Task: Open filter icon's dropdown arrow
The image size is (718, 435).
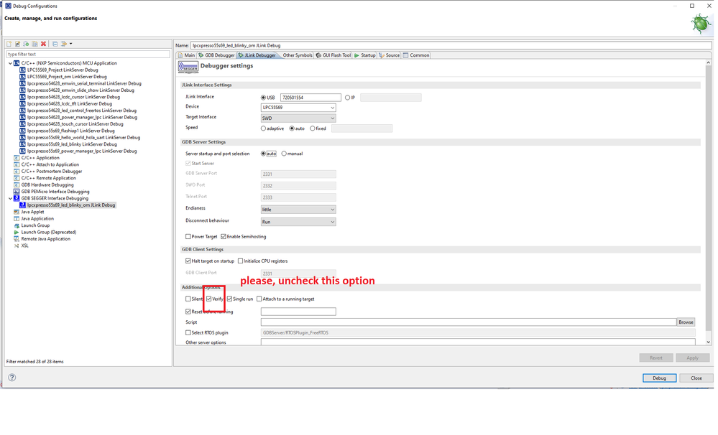Action: pyautogui.click(x=71, y=44)
